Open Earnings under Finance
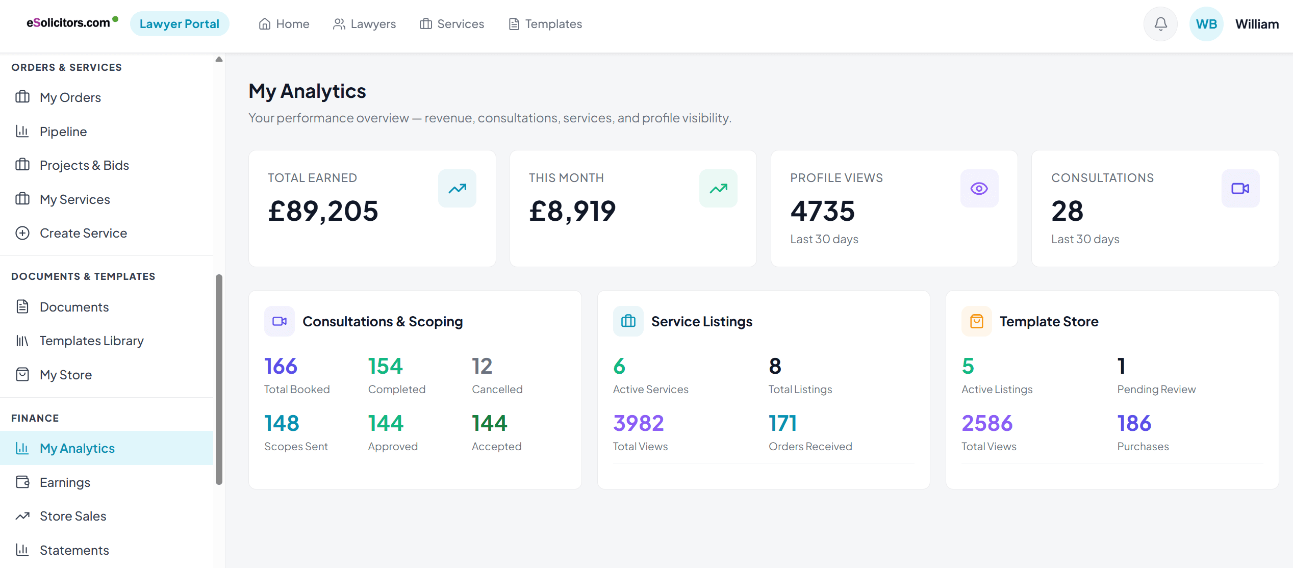 tap(65, 482)
